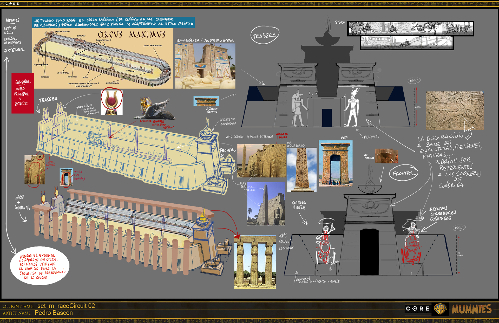Click the 'Ref's obeliscos y muros exteriores' label
Image resolution: width=499 pixels, height=323 pixels.
249,137
